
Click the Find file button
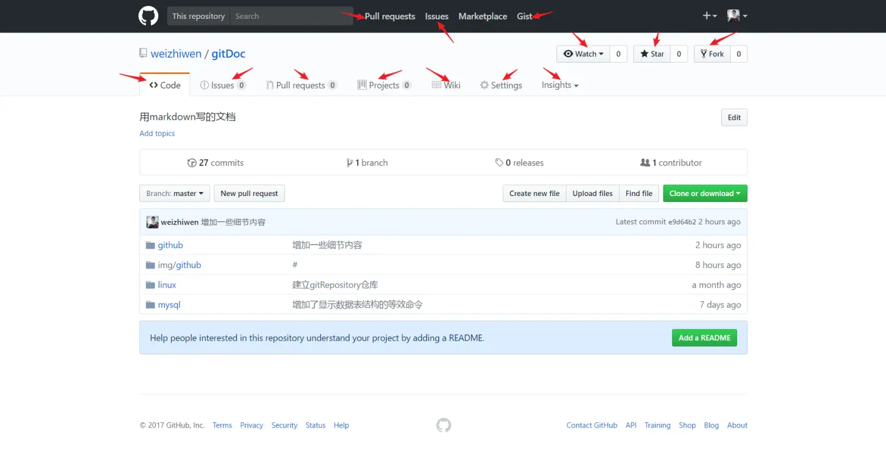[x=639, y=193]
